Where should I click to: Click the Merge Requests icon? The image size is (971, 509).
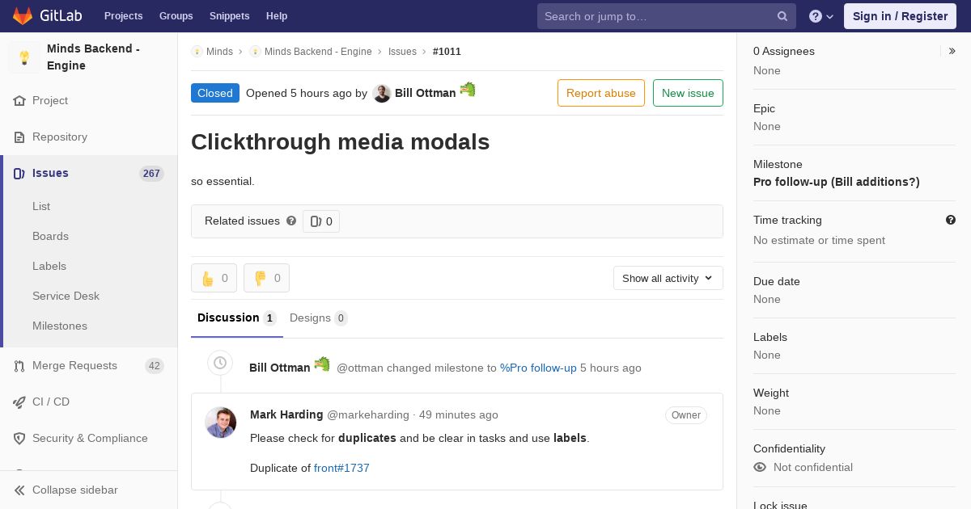pyautogui.click(x=19, y=366)
